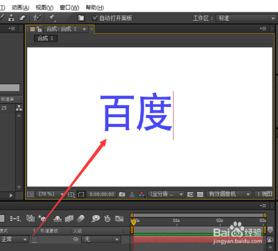
Task: Click the blue 百度 text in viewer
Action: tap(136, 112)
